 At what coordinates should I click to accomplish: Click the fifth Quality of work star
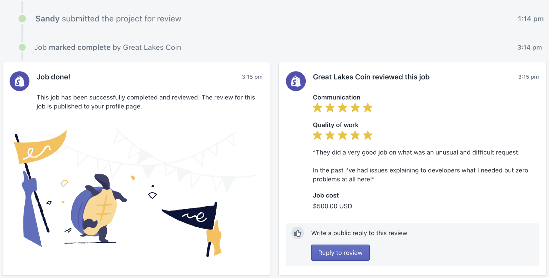coord(368,135)
